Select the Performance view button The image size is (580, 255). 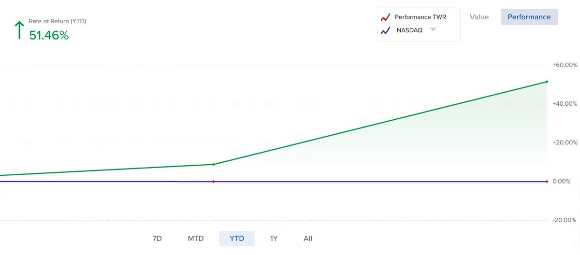point(529,17)
